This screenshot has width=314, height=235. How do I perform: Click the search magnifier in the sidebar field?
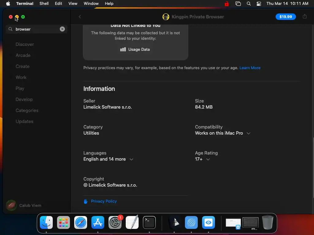click(10, 29)
